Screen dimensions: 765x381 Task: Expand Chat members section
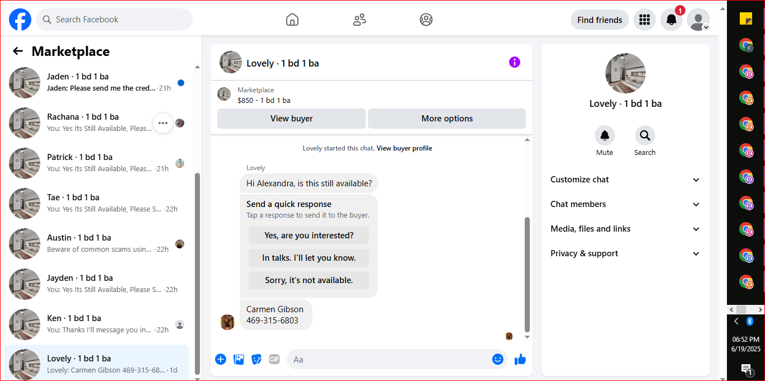pyautogui.click(x=626, y=204)
